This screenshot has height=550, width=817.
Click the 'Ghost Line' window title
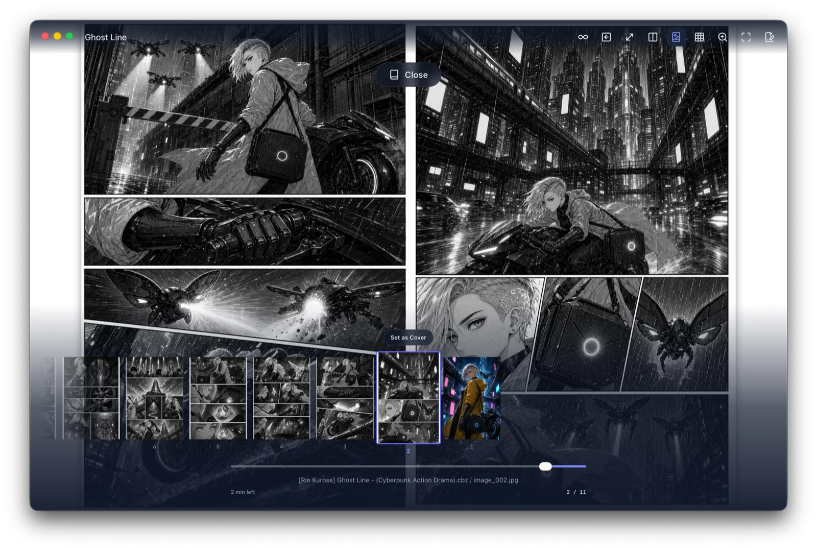coord(106,37)
